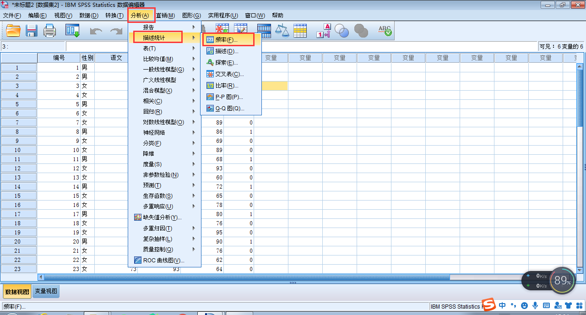
Task: Run Spell Check with the ABC icon
Action: tap(385, 31)
